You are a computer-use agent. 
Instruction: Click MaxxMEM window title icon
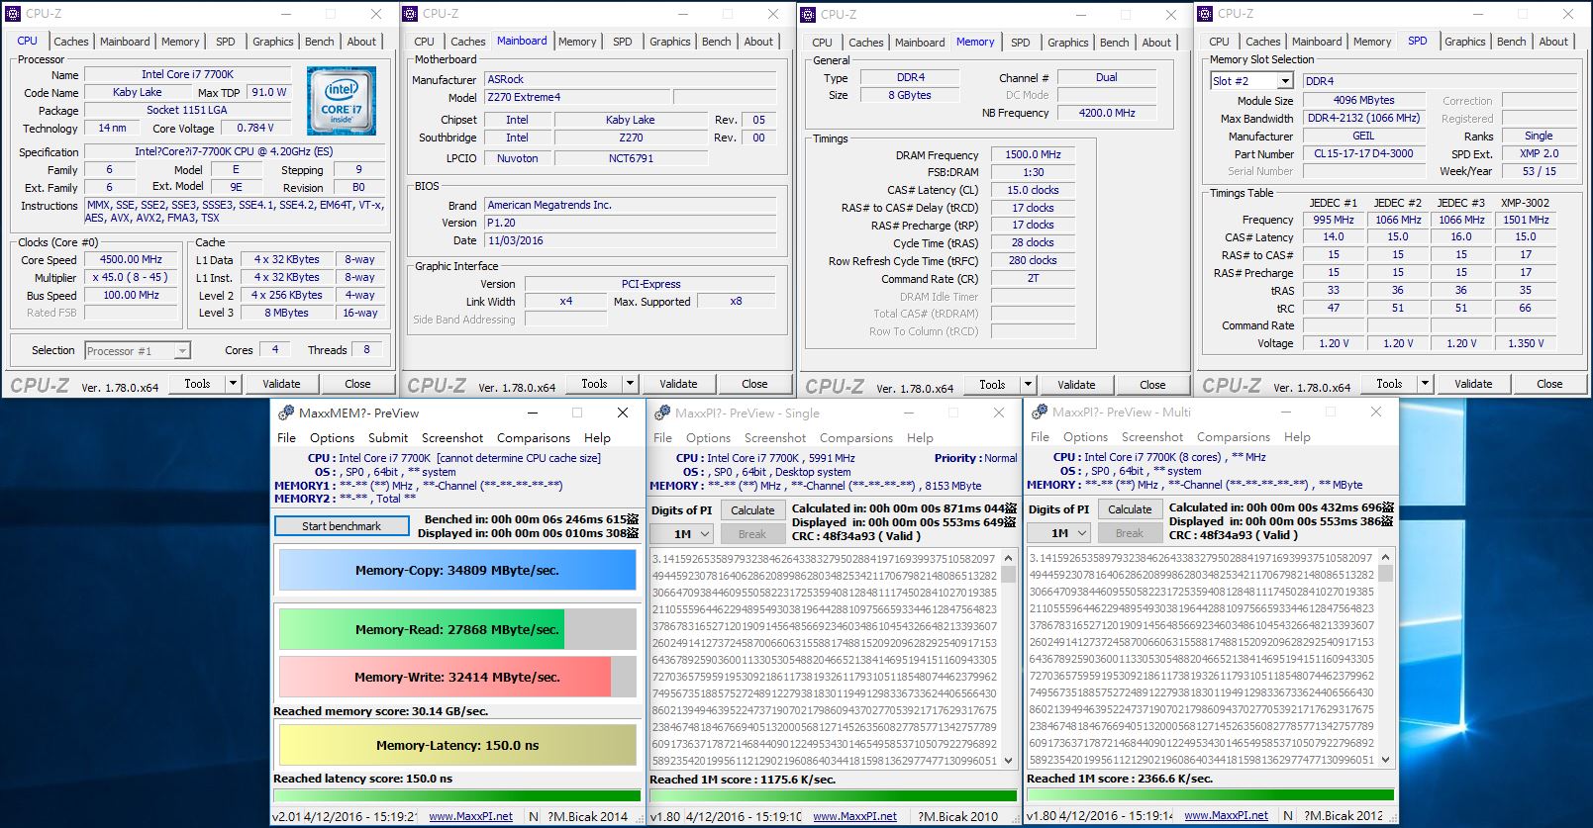pos(286,413)
